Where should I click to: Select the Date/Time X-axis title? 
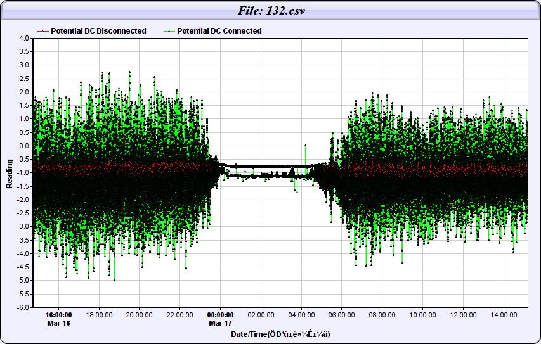point(280,334)
